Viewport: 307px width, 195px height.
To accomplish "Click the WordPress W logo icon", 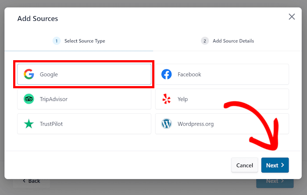I will click(166, 124).
